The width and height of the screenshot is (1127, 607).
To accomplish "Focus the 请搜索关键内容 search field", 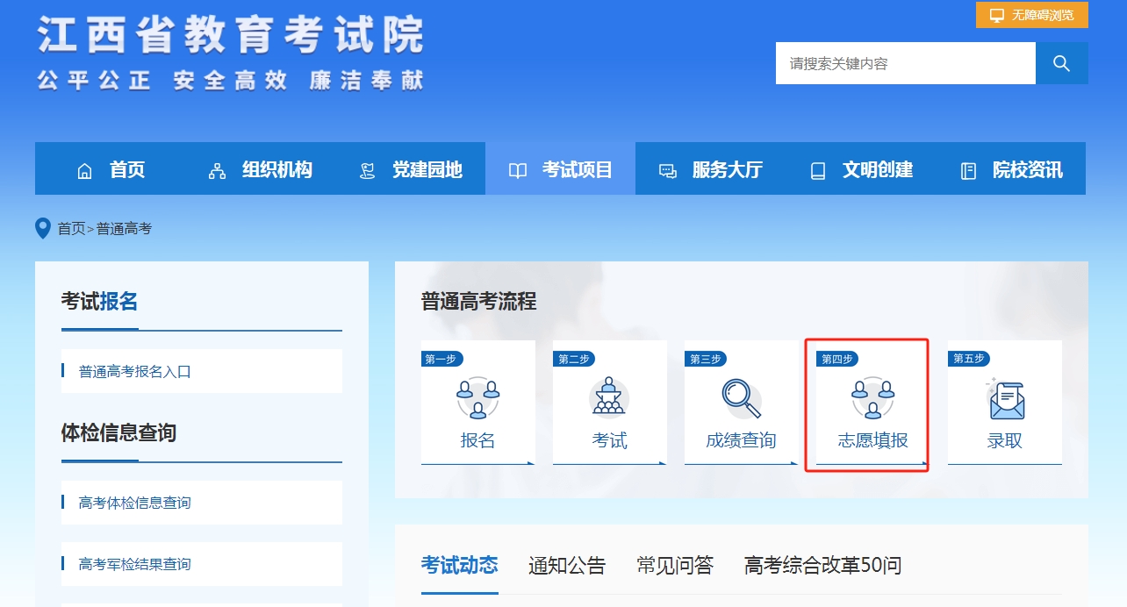I will point(906,63).
